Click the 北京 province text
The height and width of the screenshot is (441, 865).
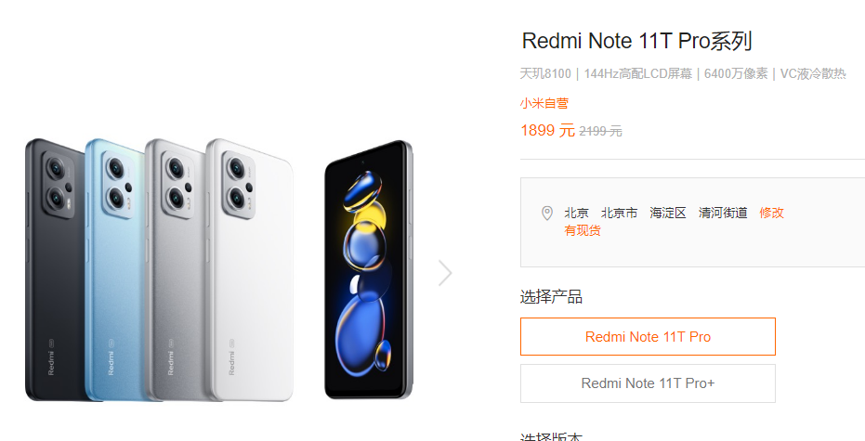click(576, 213)
